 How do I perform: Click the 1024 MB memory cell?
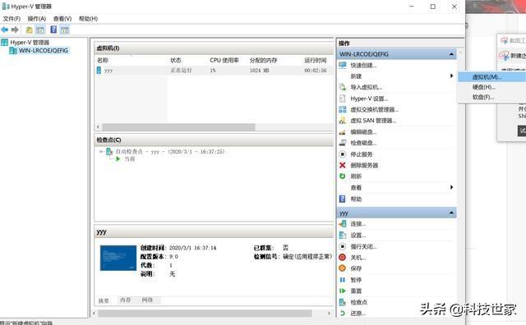pos(260,71)
